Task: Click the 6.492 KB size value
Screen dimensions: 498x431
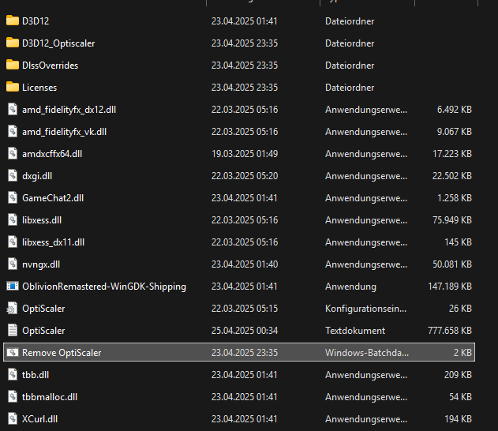Action: pyautogui.click(x=455, y=110)
